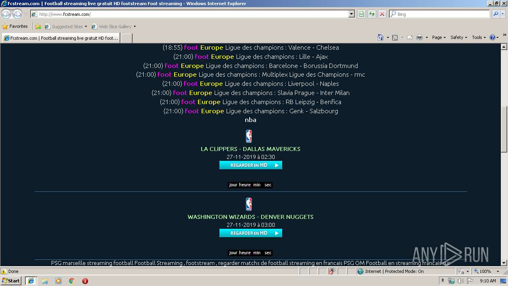Screen dimensions: 508x286
Task: Click the Done status text
Action: pyautogui.click(x=13, y=271)
